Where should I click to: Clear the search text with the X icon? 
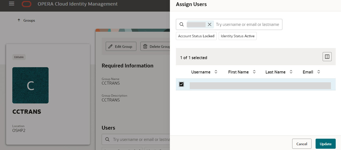point(210,24)
